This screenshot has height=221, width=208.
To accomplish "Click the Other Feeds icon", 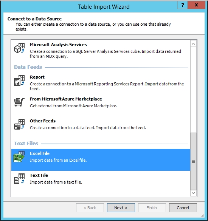I will 19,124.
